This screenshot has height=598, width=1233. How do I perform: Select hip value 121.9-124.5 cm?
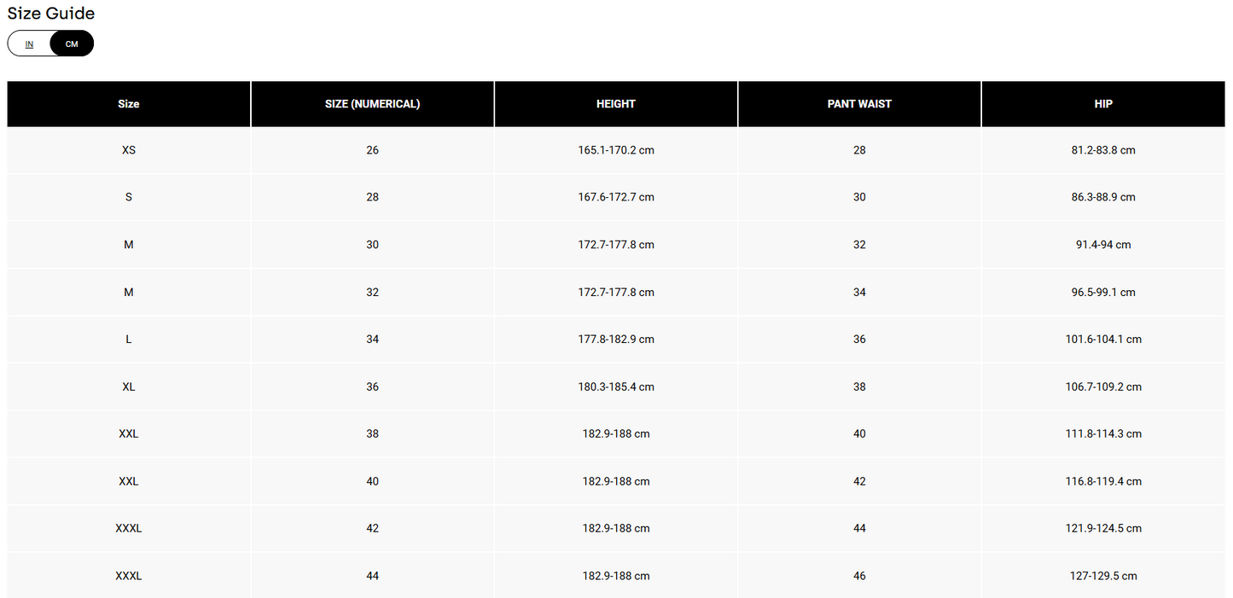(1103, 529)
